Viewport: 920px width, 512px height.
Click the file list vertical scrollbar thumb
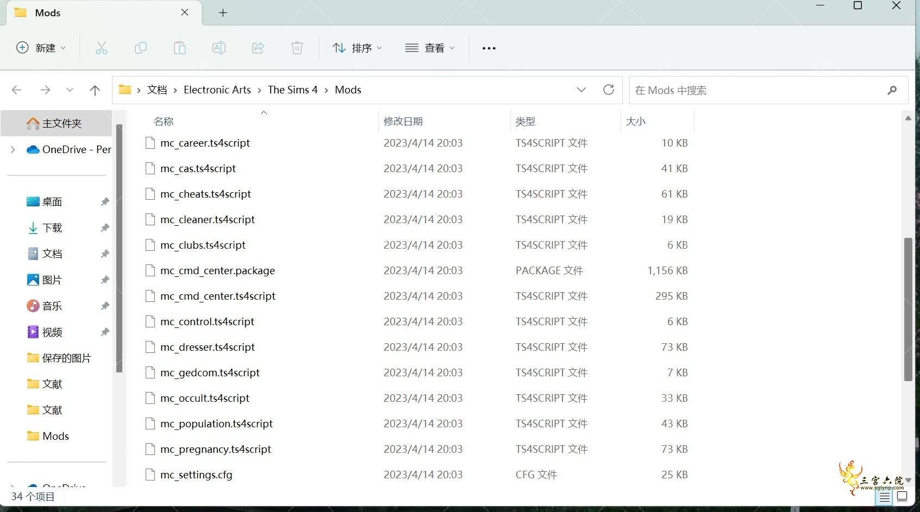point(908,309)
